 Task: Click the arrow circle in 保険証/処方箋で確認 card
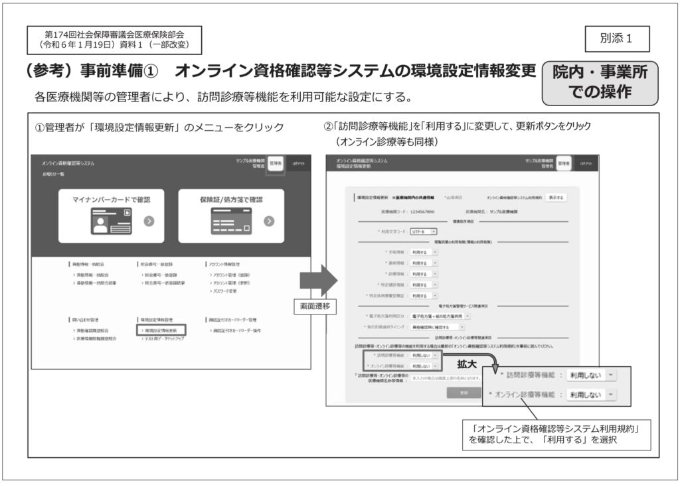(x=269, y=222)
